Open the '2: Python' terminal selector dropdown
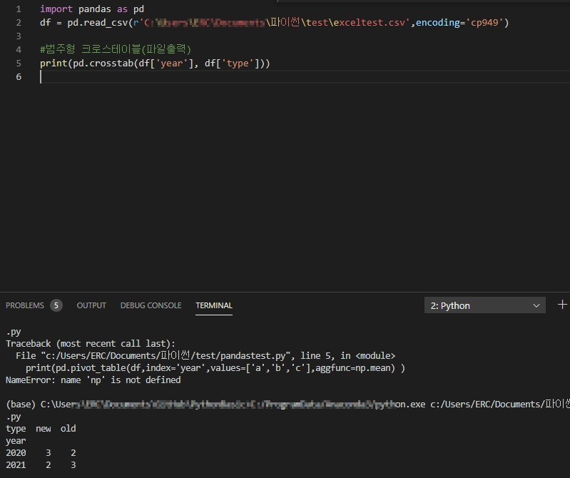The width and height of the screenshot is (570, 478). tap(484, 305)
